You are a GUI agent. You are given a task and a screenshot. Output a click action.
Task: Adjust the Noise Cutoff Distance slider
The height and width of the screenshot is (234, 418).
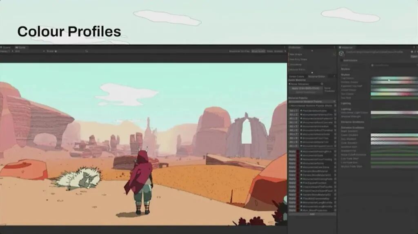394,155
